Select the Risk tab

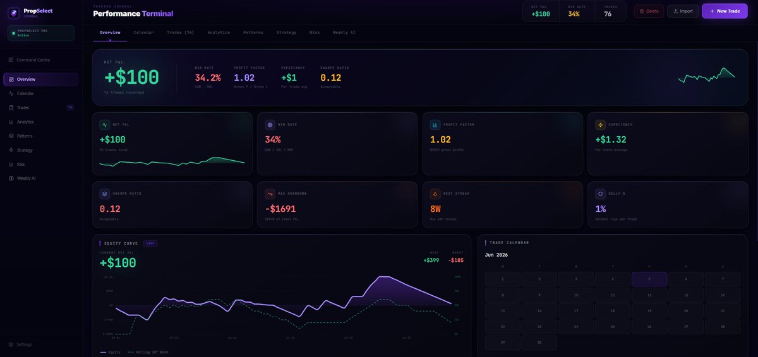point(315,32)
